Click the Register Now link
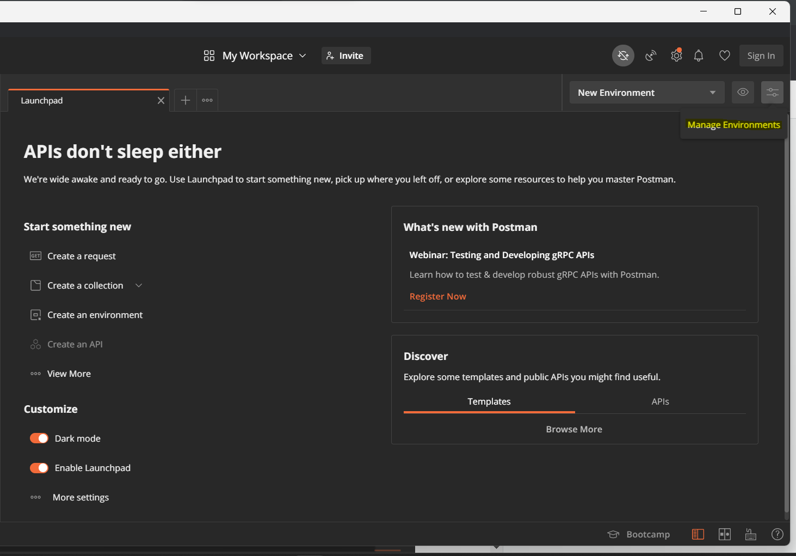The image size is (796, 556). pos(438,296)
